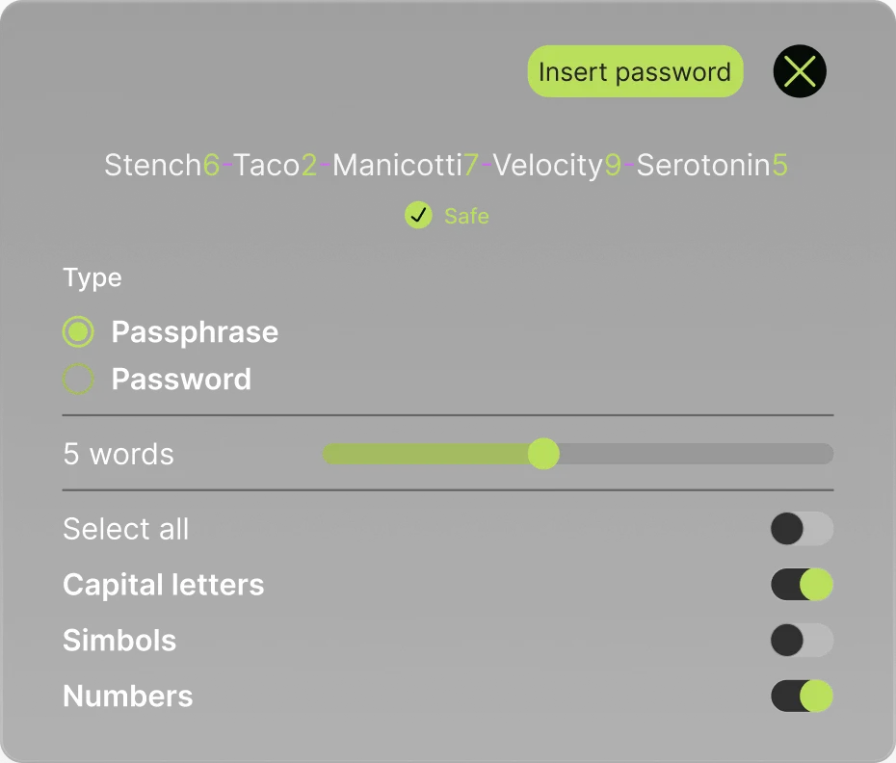Image resolution: width=896 pixels, height=763 pixels.
Task: Click the Password radio circle icon
Action: tap(78, 378)
